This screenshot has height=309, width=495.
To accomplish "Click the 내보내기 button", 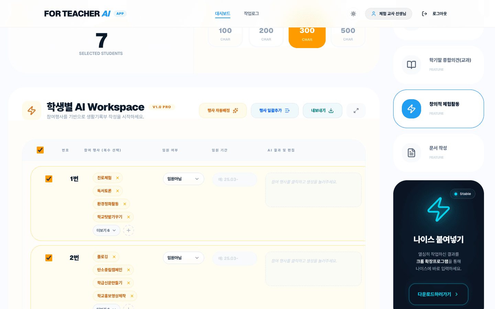I will (322, 111).
